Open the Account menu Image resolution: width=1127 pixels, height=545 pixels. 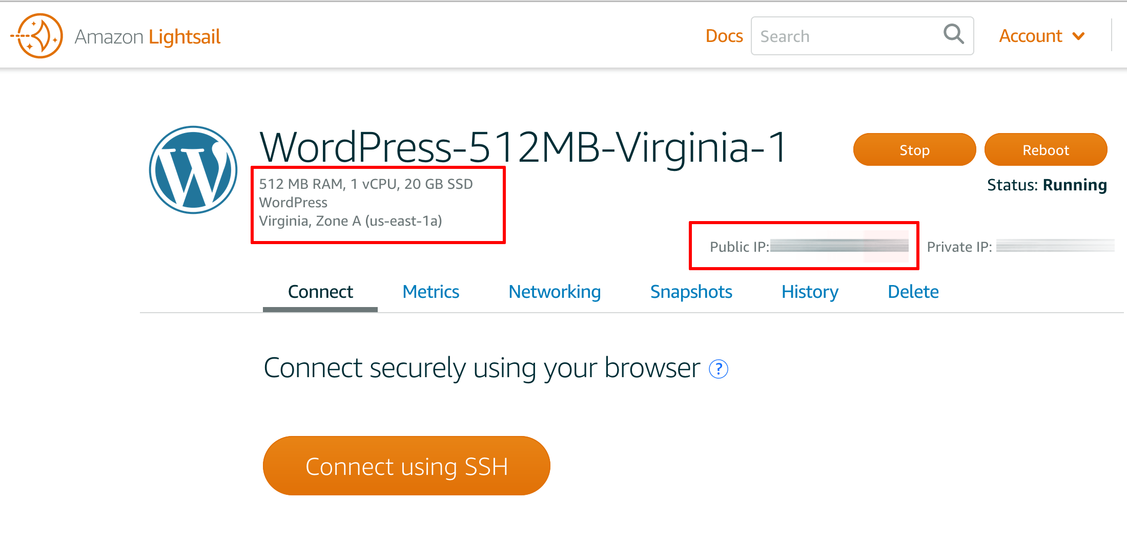click(1042, 36)
